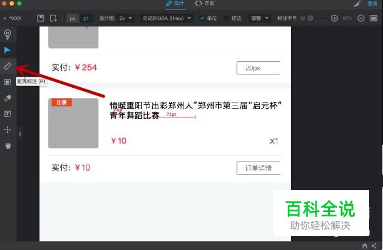The width and height of the screenshot is (383, 250).
Task: Open the 设计图 2x scale dropdown
Action: (126, 18)
